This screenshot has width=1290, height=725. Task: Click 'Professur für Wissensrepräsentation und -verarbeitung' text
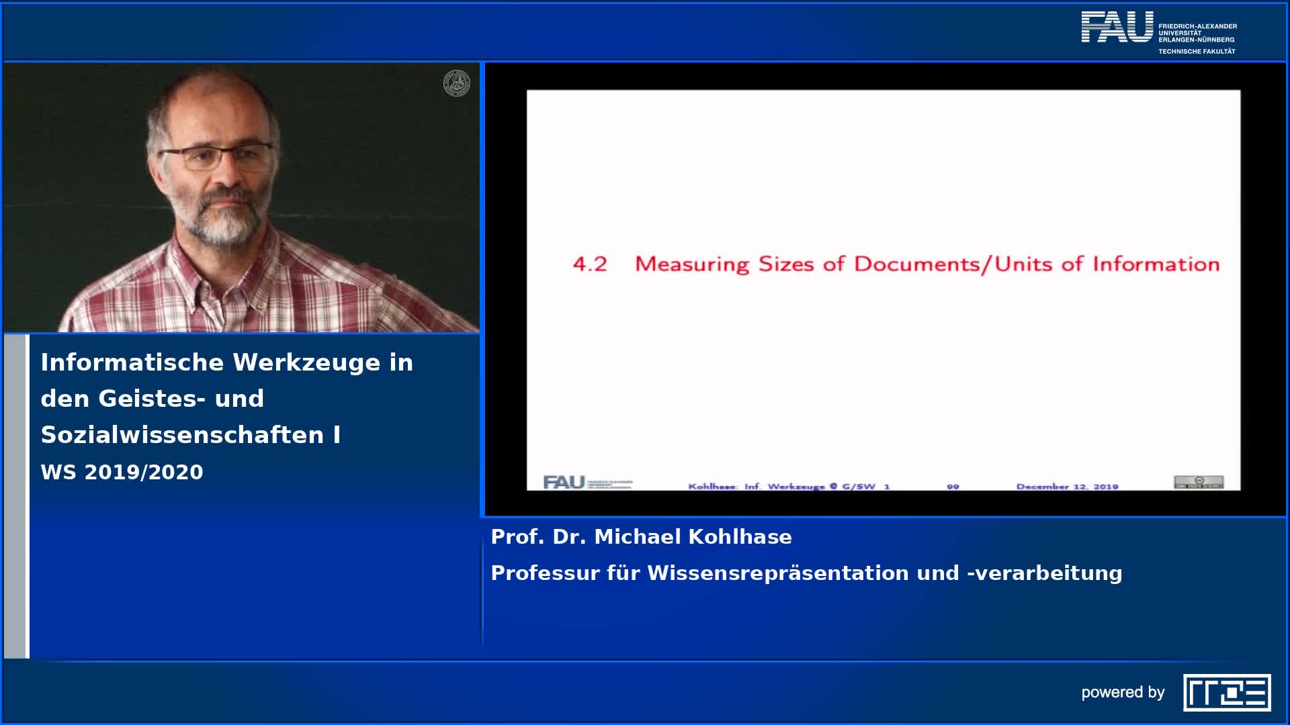point(806,573)
